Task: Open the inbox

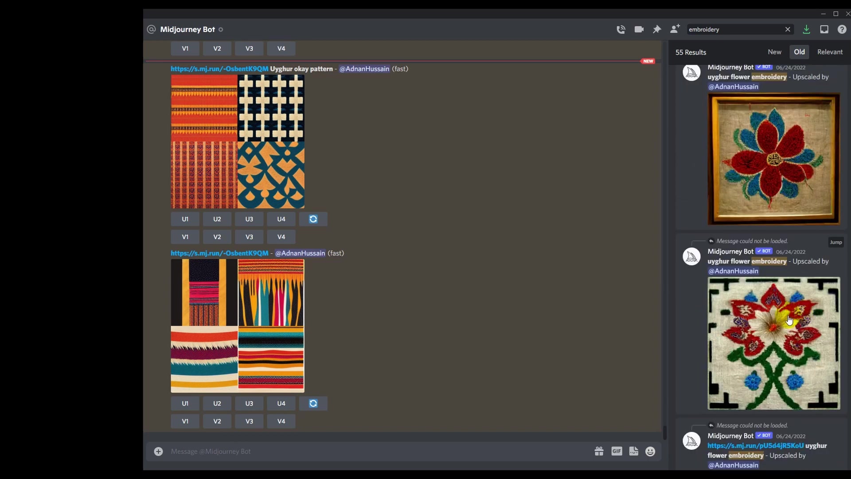Action: coord(824,29)
